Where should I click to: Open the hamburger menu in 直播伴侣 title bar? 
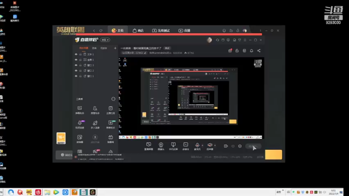(x=245, y=40)
